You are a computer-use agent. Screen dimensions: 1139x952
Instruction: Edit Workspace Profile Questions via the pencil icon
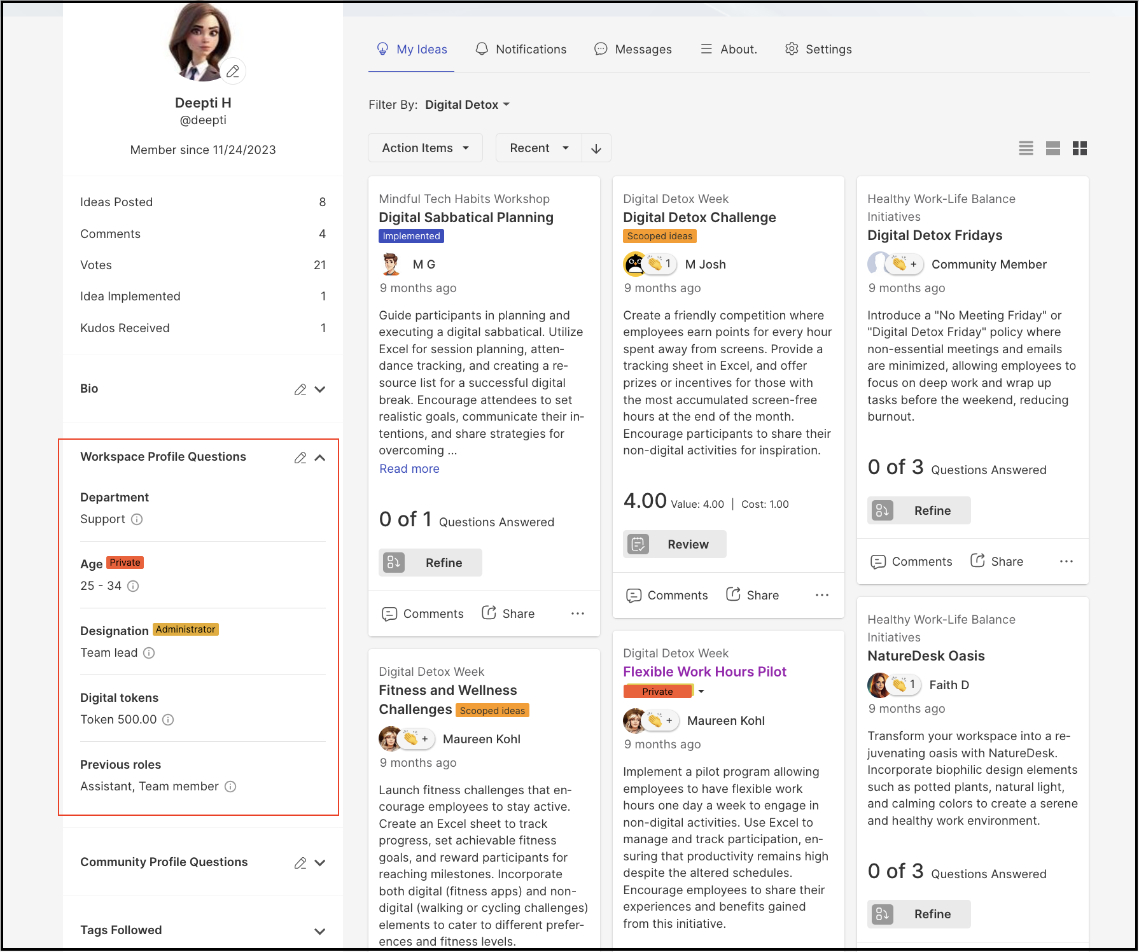point(300,458)
